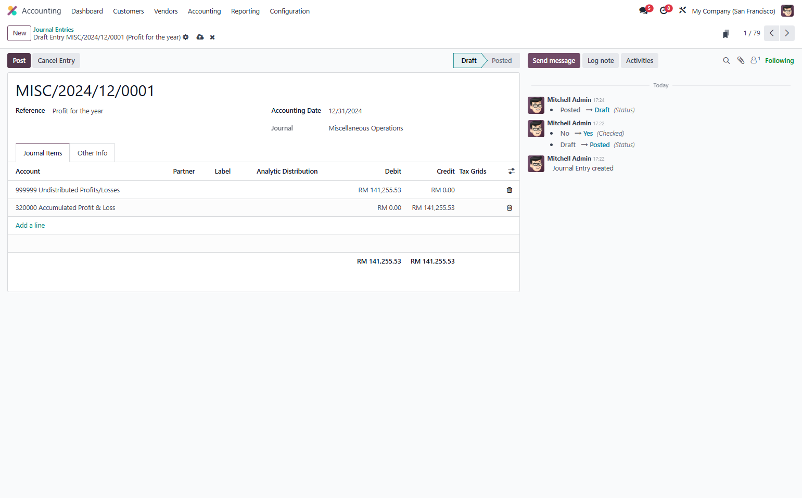The image size is (802, 498).
Task: Click the actions gear icon next to title
Action: 186,37
